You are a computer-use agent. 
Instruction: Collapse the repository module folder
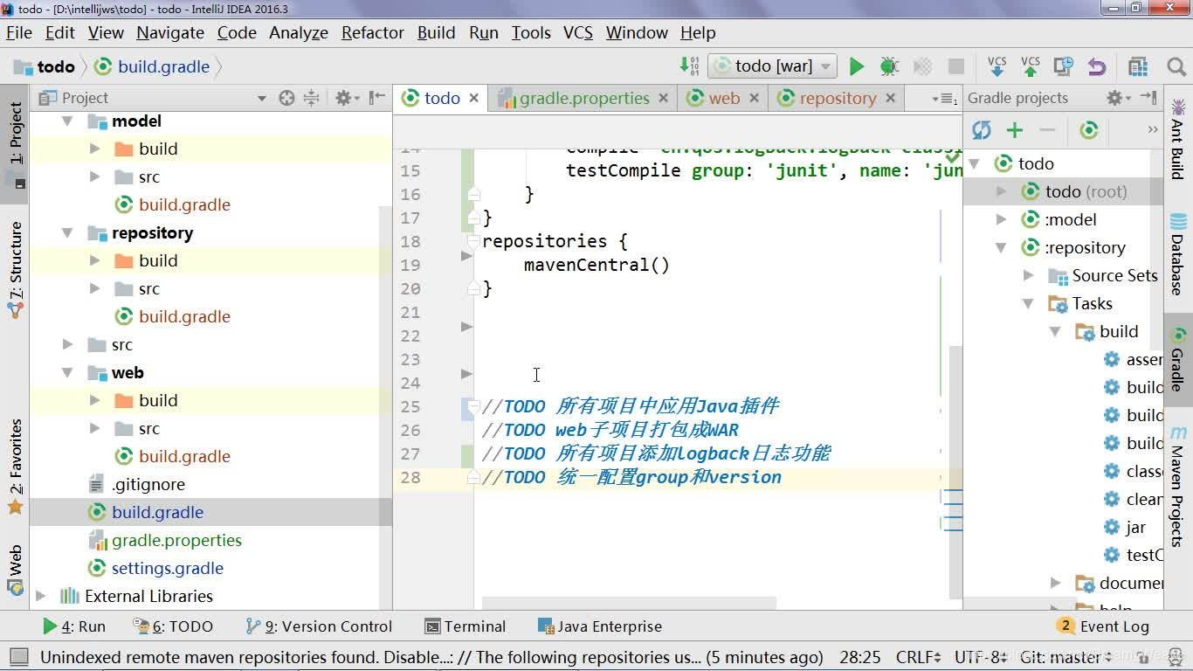point(67,233)
